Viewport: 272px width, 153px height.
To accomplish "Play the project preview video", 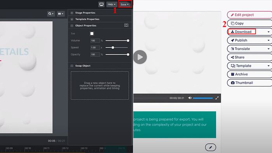I will (140, 57).
